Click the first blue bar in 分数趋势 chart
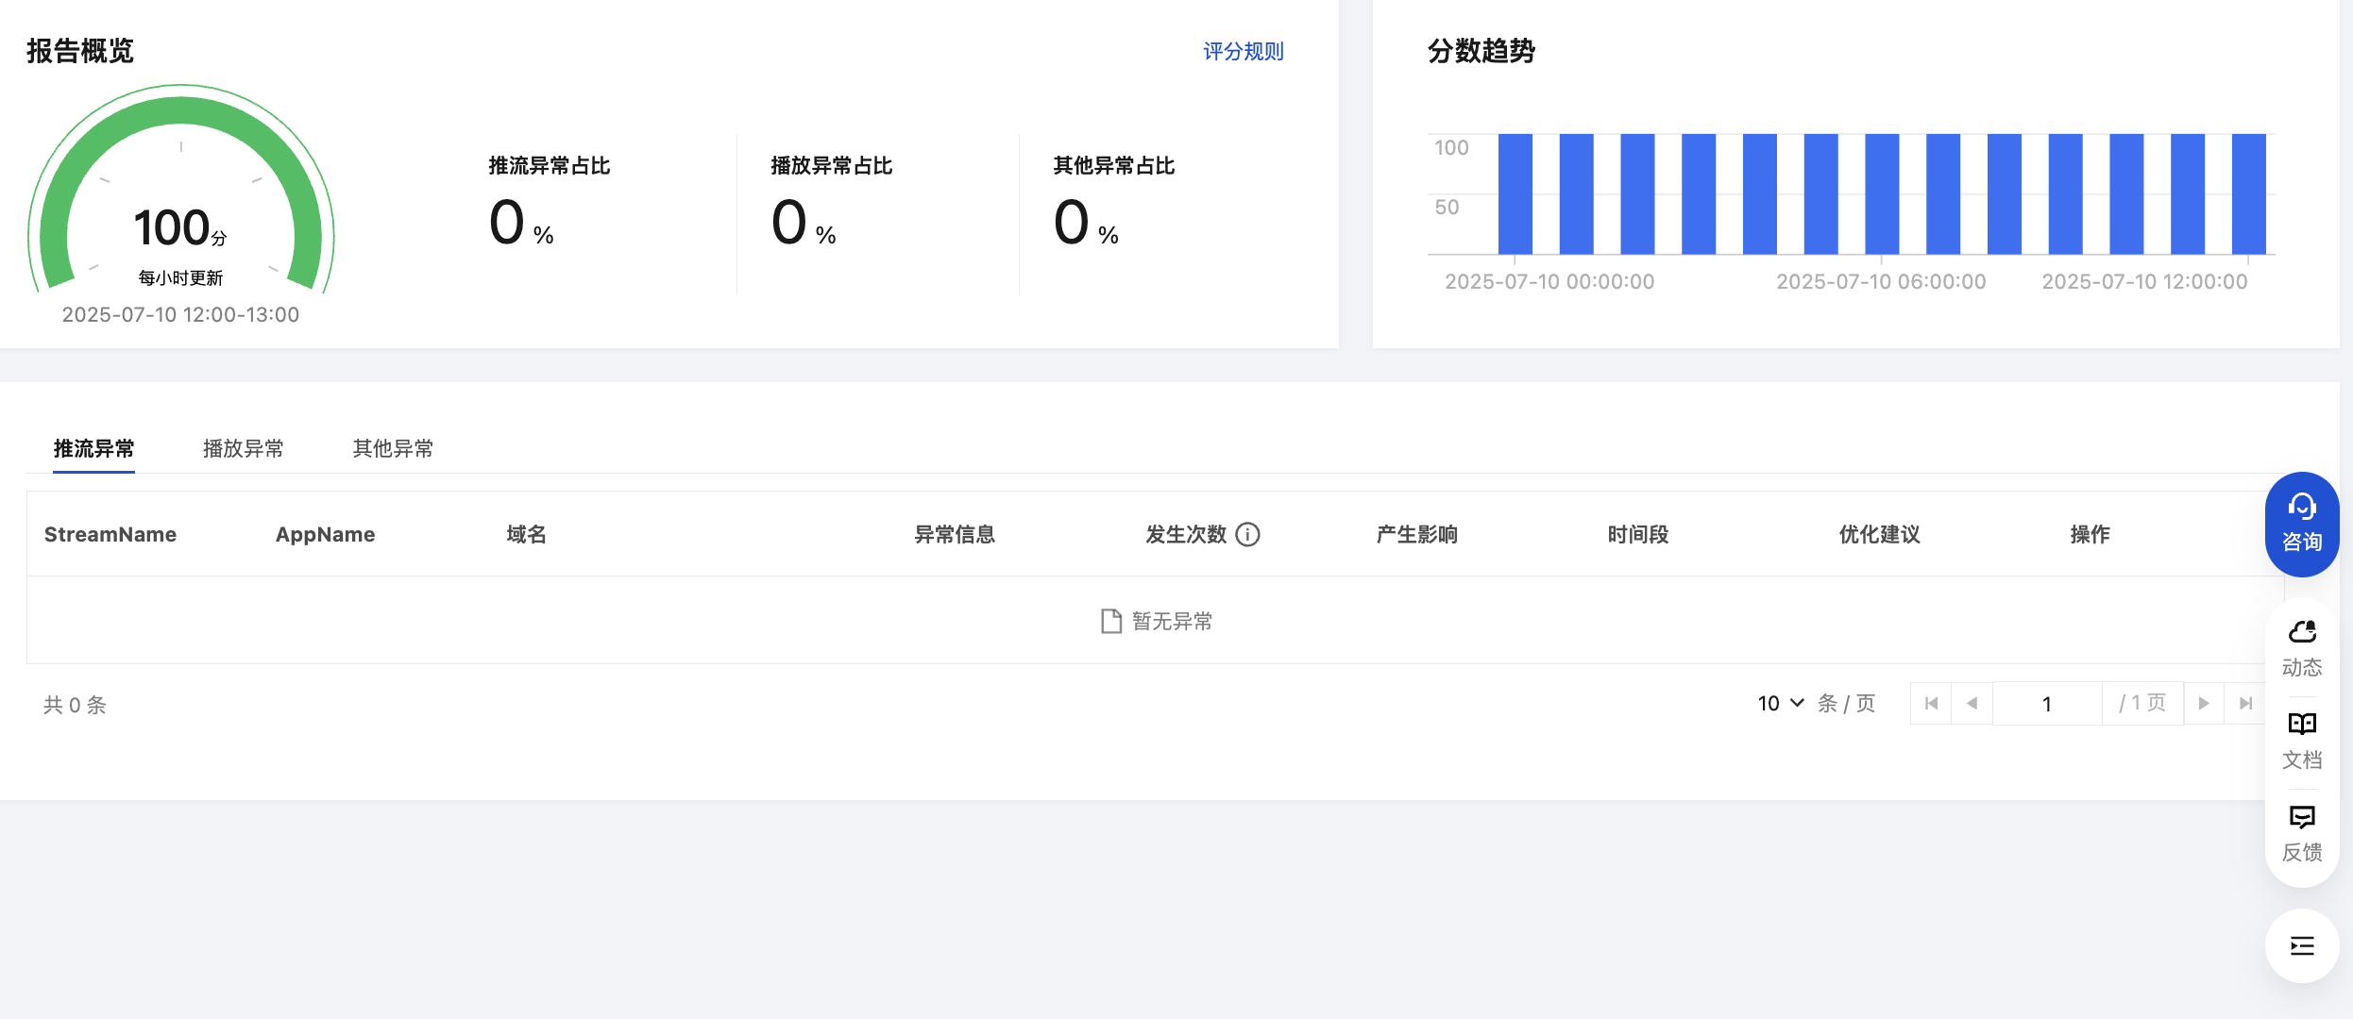The height and width of the screenshot is (1019, 2353). coord(1515,193)
